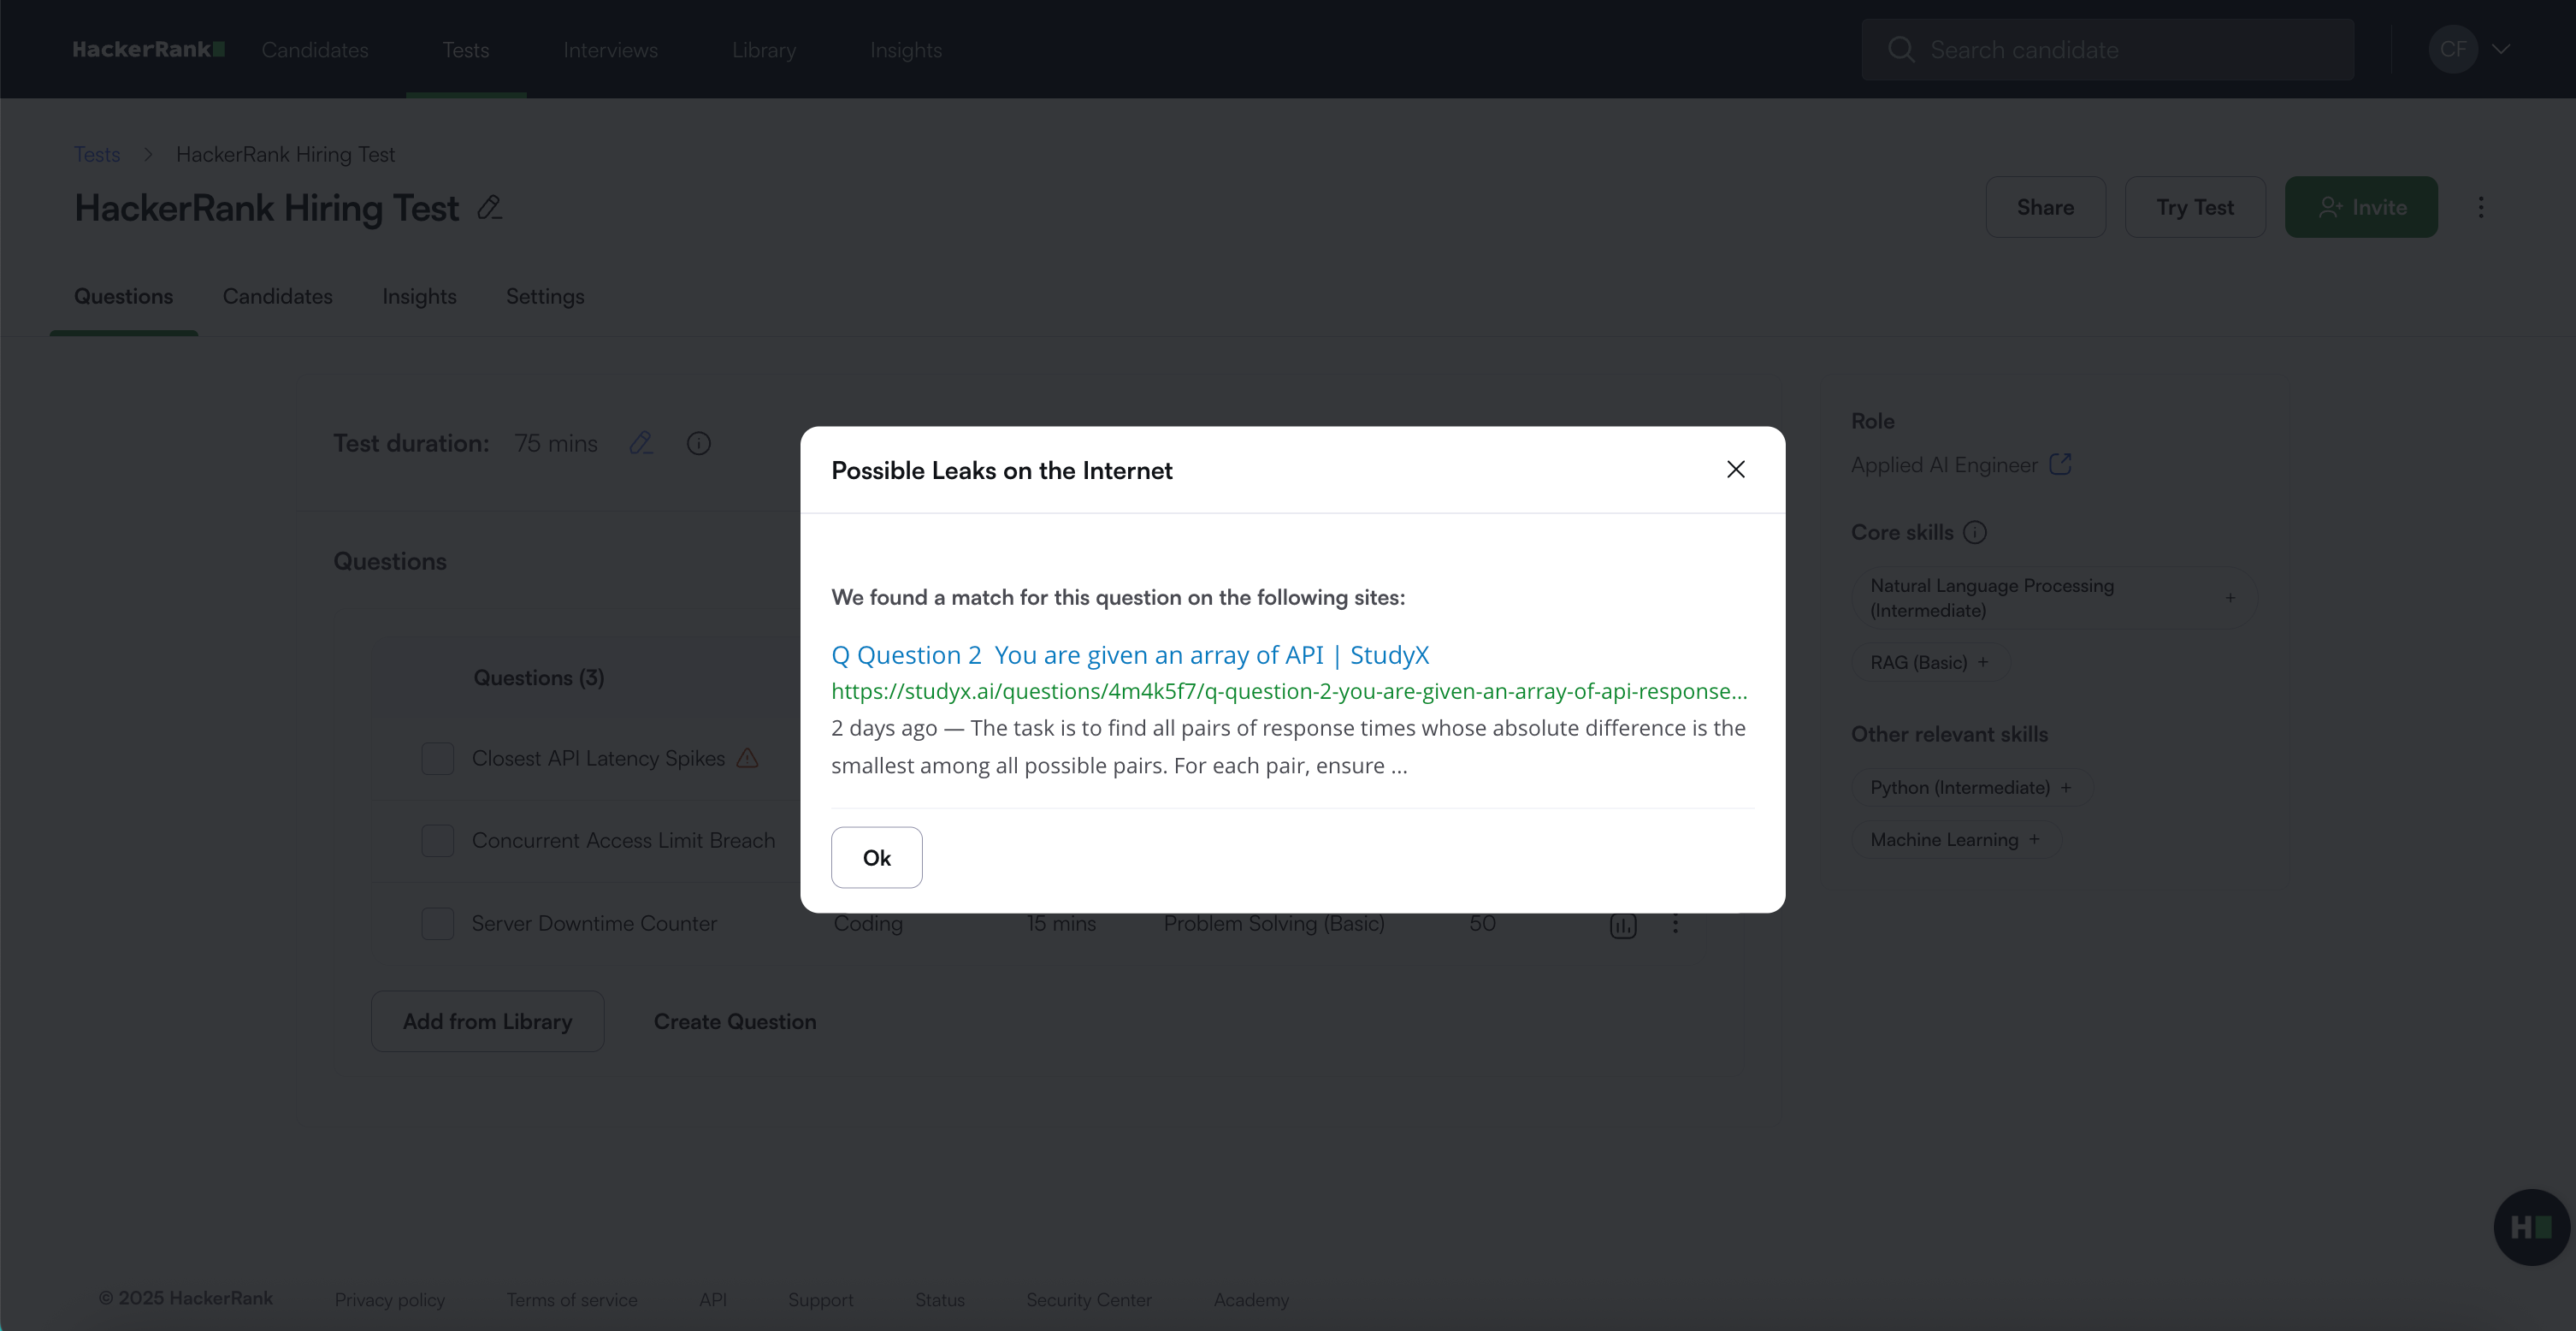Image resolution: width=2576 pixels, height=1331 pixels.
Task: Open Server Downtime Counter row options menu
Action: click(x=1675, y=924)
